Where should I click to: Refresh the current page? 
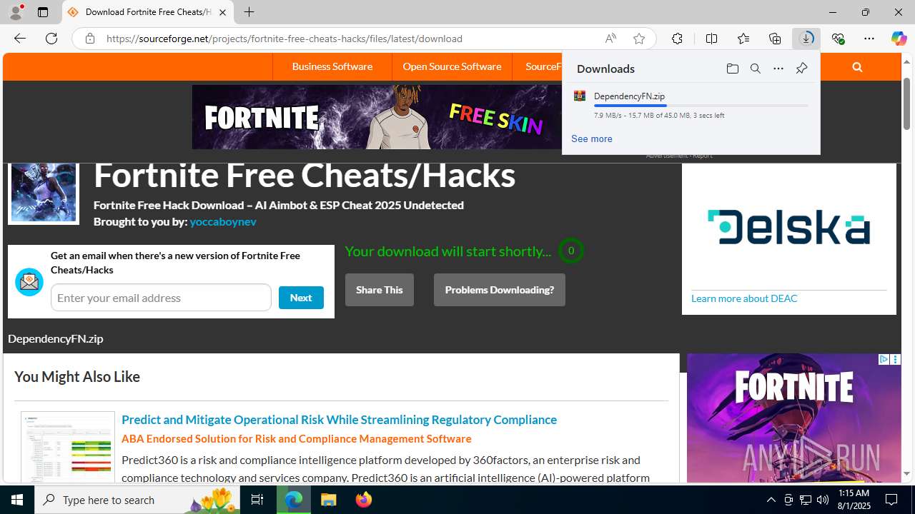point(51,39)
